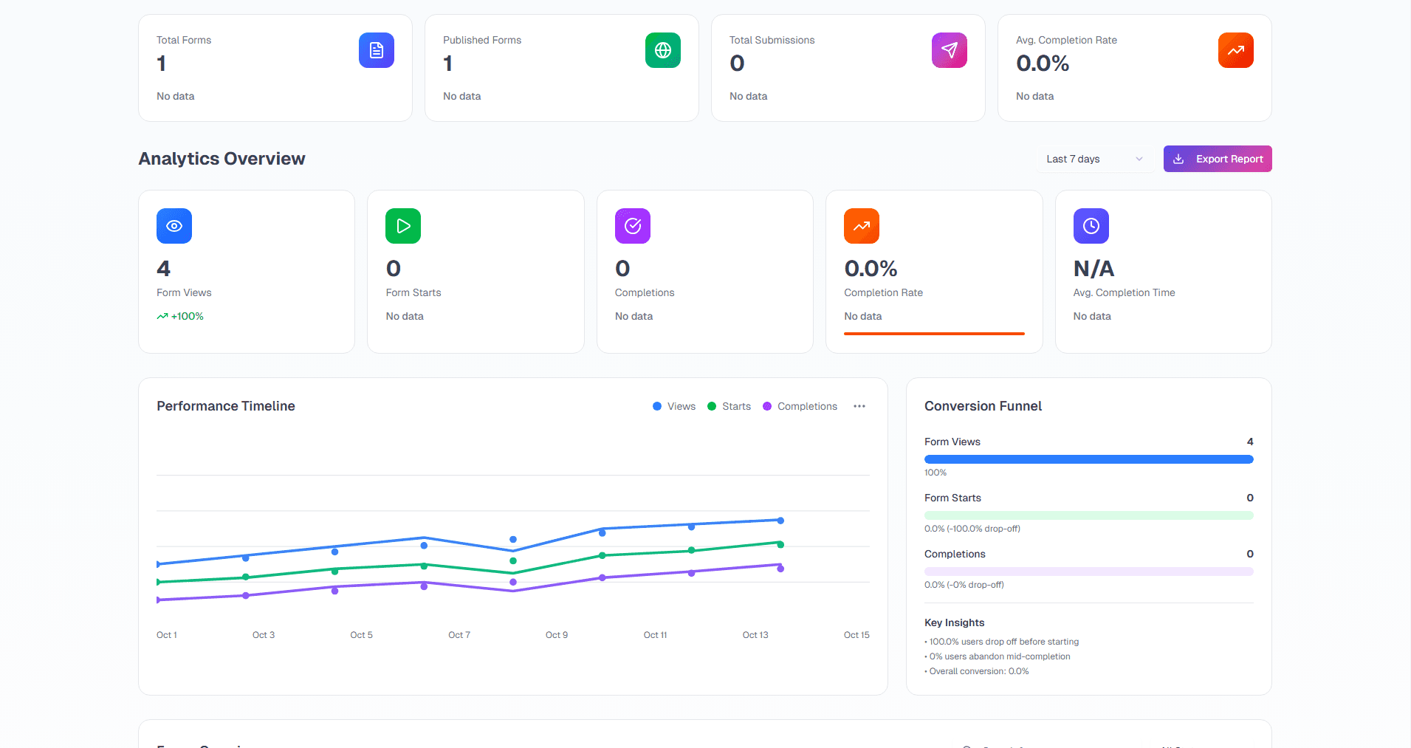The image size is (1411, 748).
Task: Click the Avg. Completion Rate trend icon
Action: pos(1236,50)
